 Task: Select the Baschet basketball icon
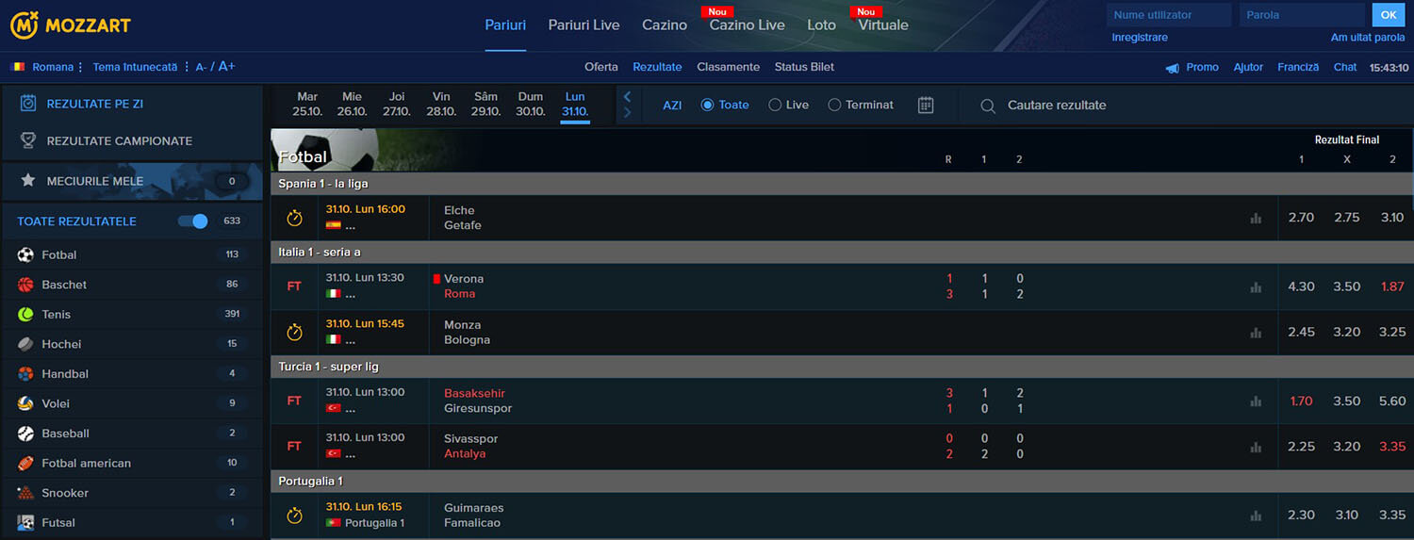pos(25,285)
